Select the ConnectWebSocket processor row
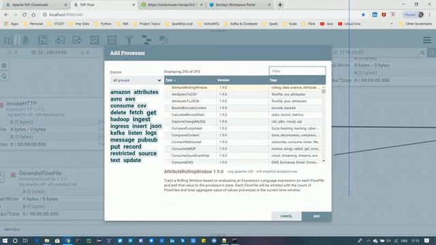 click(x=243, y=142)
